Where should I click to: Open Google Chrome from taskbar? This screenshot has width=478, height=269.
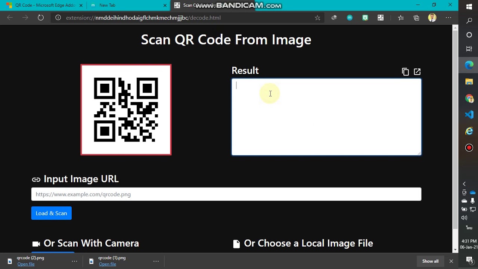(469, 98)
